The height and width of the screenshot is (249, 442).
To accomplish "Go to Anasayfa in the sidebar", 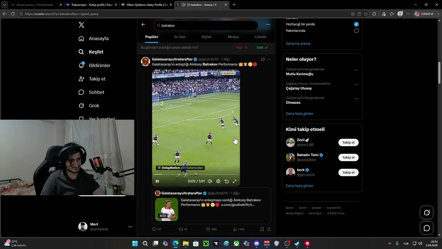I will (x=94, y=38).
